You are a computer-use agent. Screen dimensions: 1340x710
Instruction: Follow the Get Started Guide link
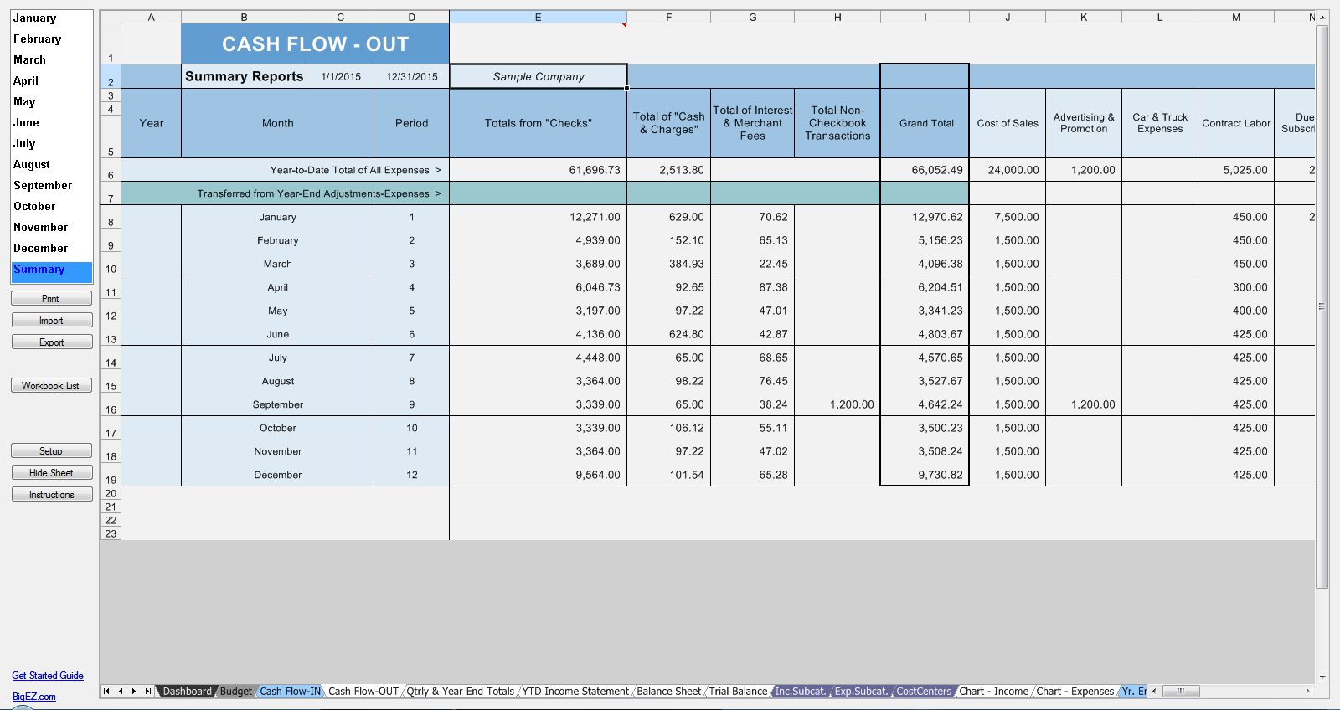coord(48,676)
